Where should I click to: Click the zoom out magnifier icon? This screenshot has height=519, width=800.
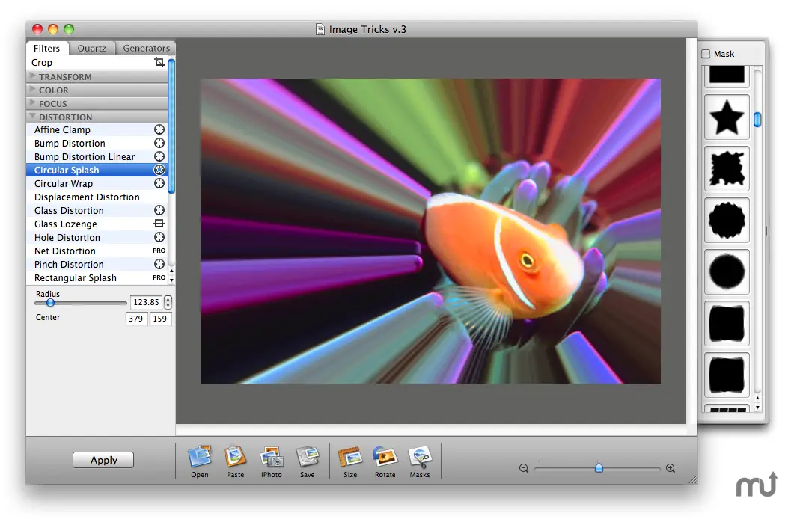[x=524, y=468]
